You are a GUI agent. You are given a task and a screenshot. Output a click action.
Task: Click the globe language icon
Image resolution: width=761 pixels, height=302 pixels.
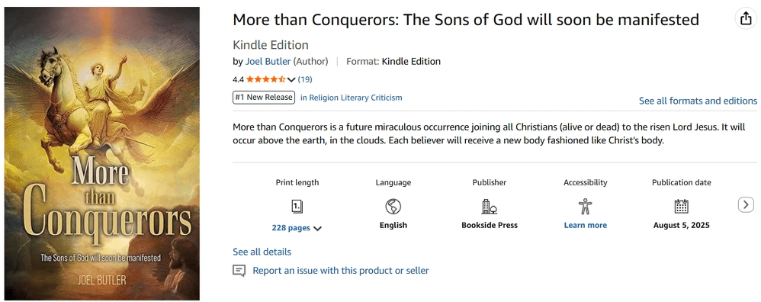[x=393, y=207]
